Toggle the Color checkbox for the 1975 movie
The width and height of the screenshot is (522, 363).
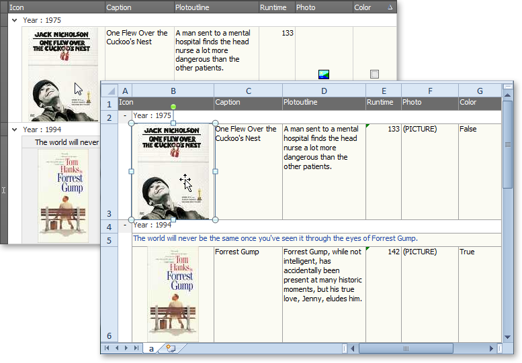point(374,74)
